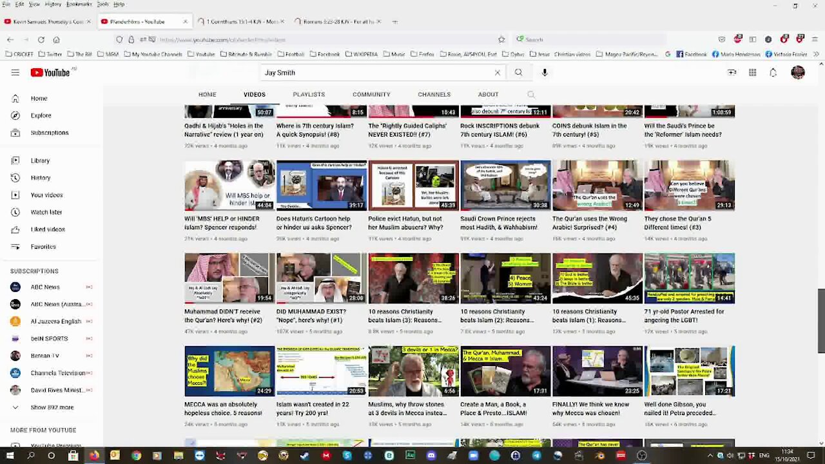Open the WIKIPEDIA bookmark folder

pyautogui.click(x=360, y=54)
